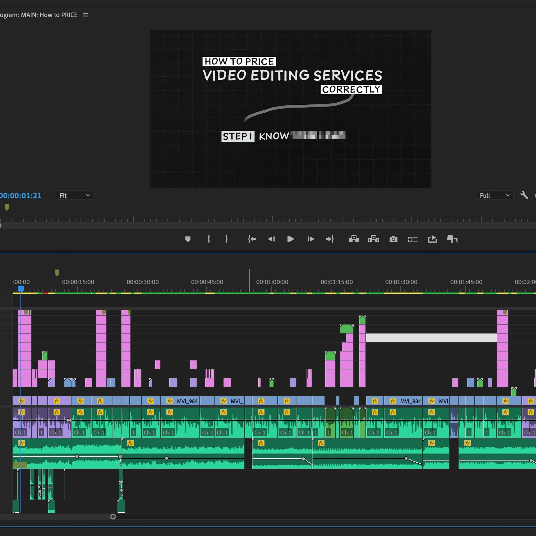
Task: Click the Add Marker button
Action: [188, 239]
